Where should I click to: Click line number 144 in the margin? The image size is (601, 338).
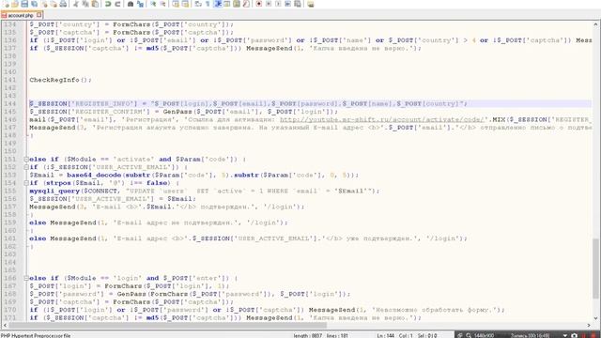[10, 104]
